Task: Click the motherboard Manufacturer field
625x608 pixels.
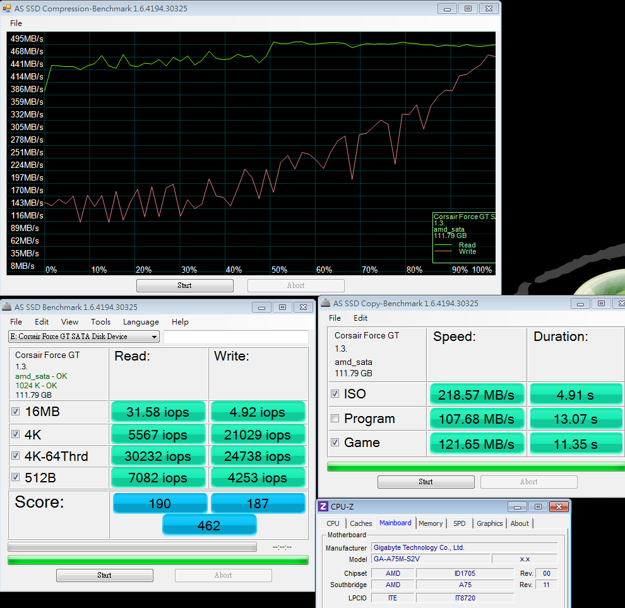Action: tap(465, 547)
